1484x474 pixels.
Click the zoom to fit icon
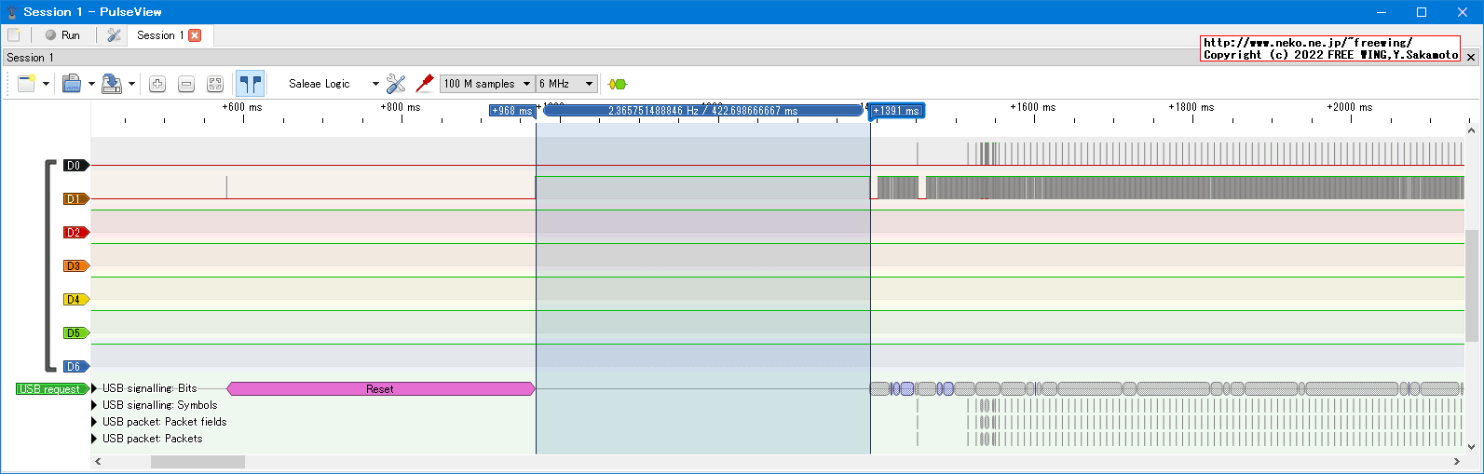point(215,84)
